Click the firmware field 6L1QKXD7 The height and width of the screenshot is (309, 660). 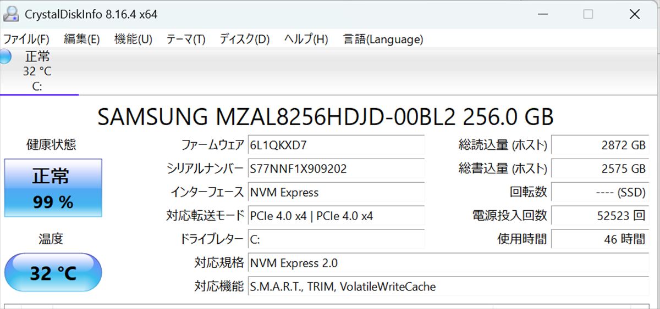coord(336,145)
